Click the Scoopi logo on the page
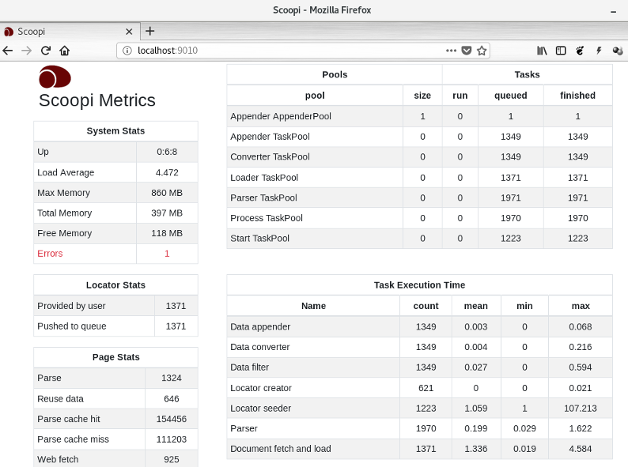This screenshot has width=628, height=467. click(x=55, y=77)
